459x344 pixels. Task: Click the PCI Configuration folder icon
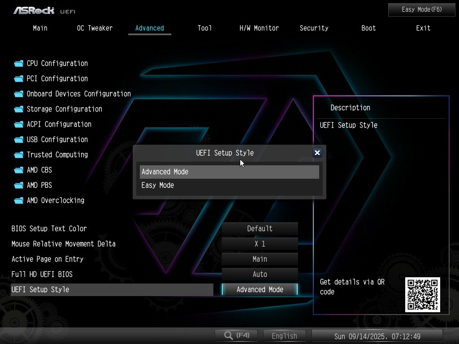point(18,79)
